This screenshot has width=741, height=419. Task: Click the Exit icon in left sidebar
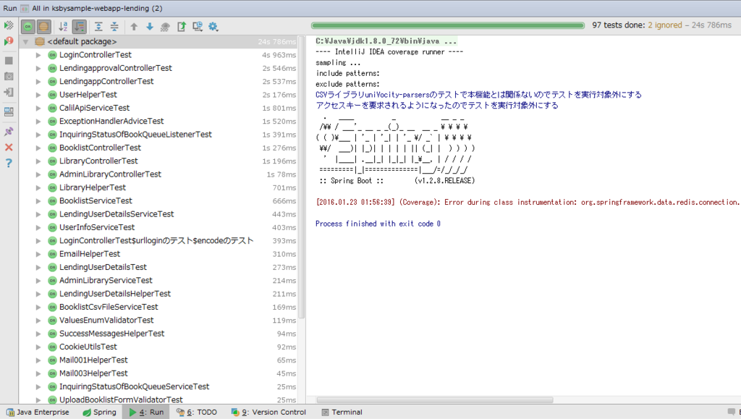point(9,92)
